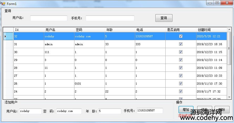Focus the 用户名 field in the query section
234x123 pixels.
tap(49, 18)
